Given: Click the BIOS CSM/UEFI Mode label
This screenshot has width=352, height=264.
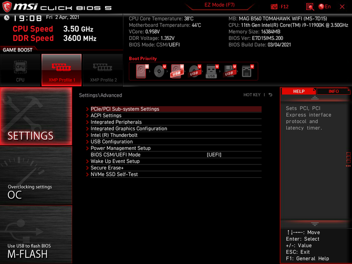Looking at the screenshot, I should pyautogui.click(x=116, y=155).
